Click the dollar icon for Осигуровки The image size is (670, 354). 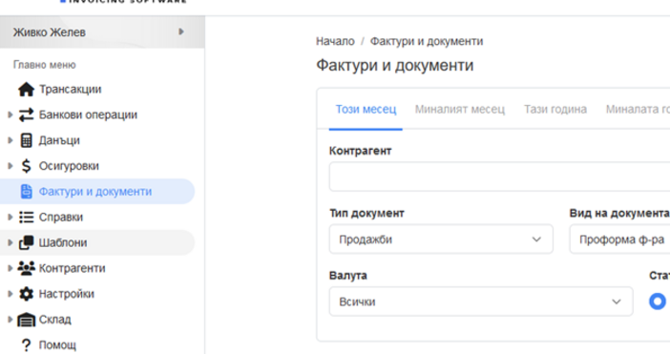pyautogui.click(x=26, y=166)
